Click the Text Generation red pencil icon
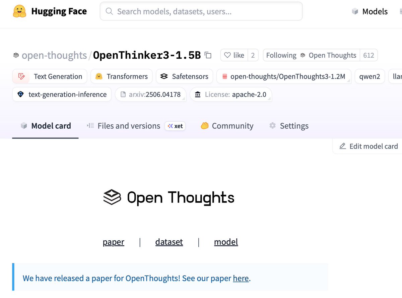 pyautogui.click(x=21, y=76)
